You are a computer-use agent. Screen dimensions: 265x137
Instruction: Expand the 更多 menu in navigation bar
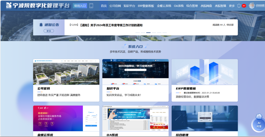coord(232,6)
